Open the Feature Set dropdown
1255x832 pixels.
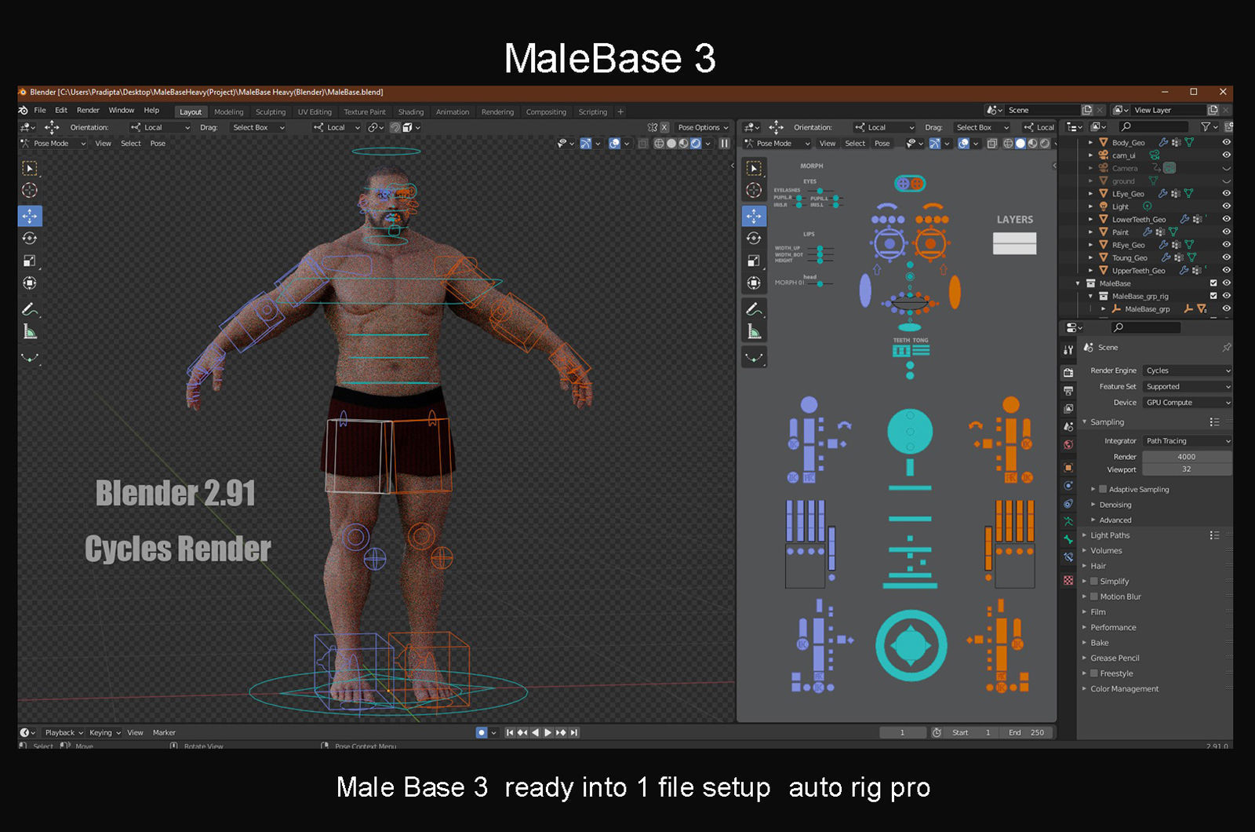pyautogui.click(x=1187, y=386)
